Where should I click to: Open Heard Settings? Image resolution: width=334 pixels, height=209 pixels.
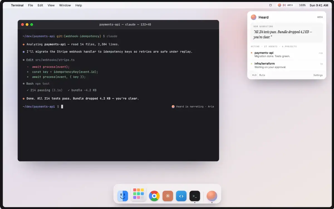pos(318,75)
